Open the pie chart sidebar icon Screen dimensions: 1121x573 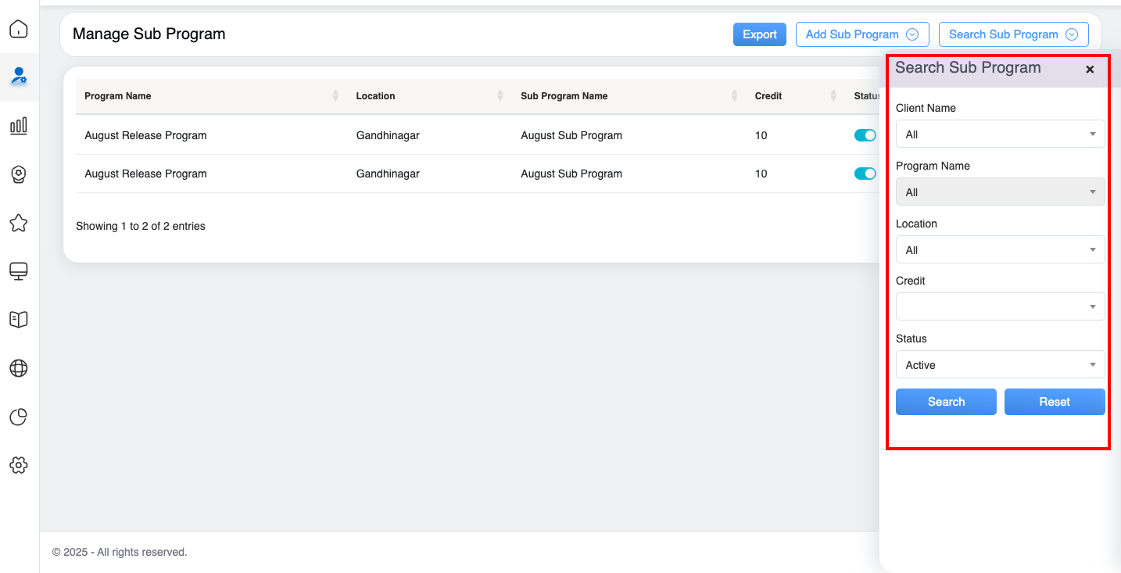(19, 417)
